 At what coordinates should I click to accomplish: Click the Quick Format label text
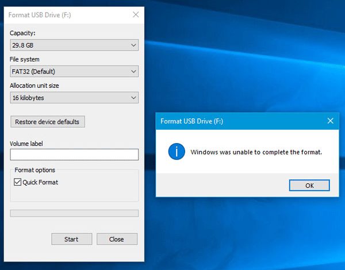[x=40, y=182]
